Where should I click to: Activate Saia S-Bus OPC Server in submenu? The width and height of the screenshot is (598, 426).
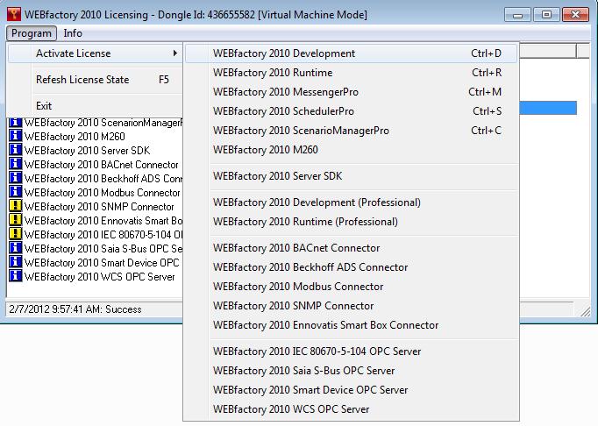click(351, 370)
